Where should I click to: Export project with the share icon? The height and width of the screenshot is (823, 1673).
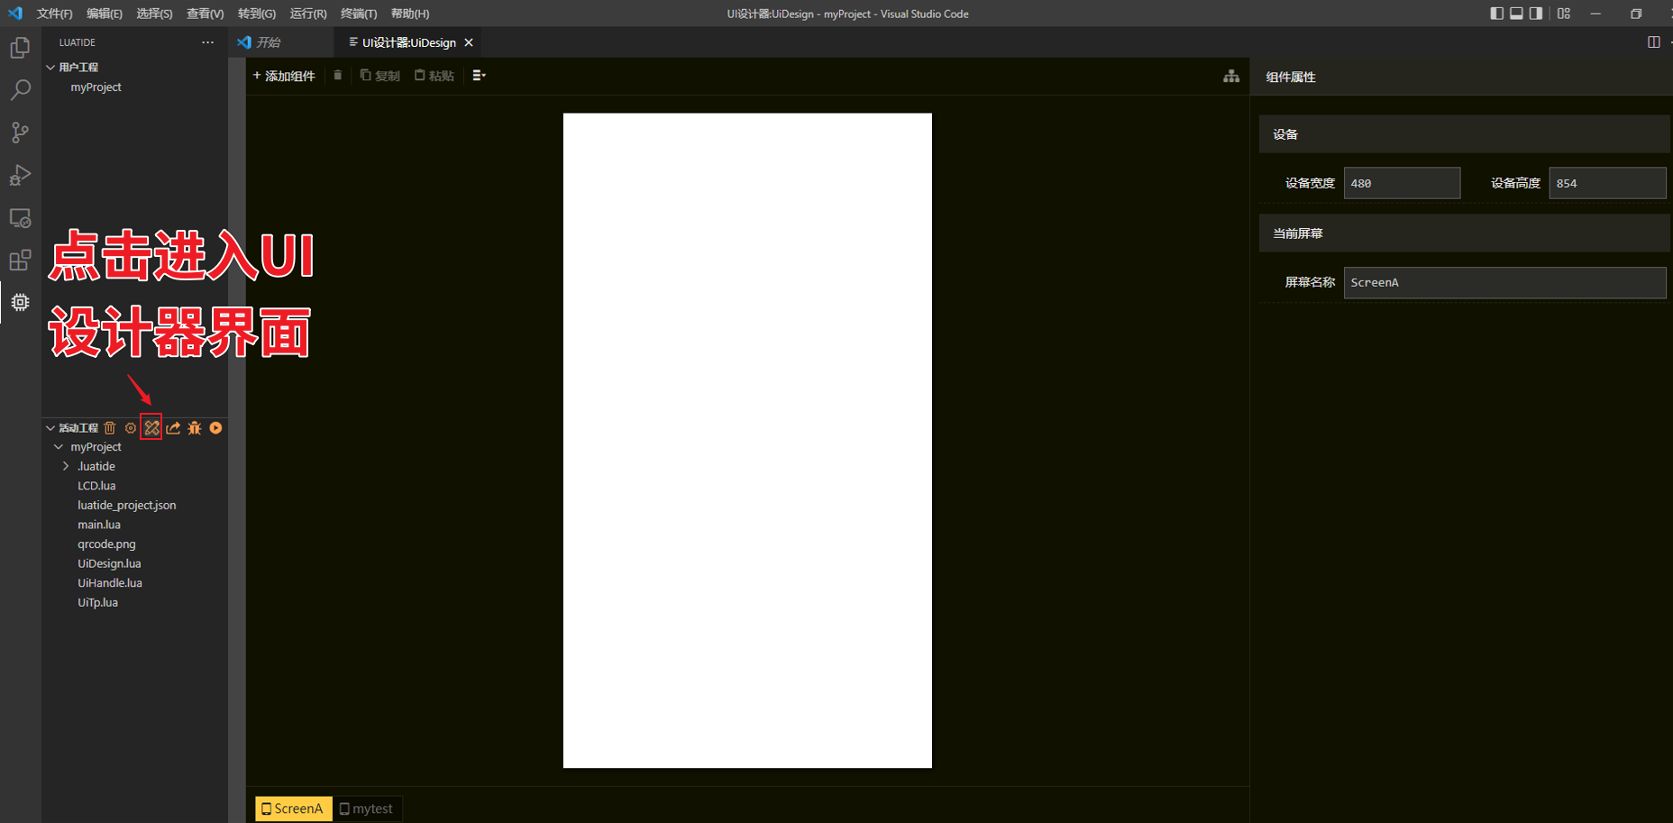(x=172, y=427)
